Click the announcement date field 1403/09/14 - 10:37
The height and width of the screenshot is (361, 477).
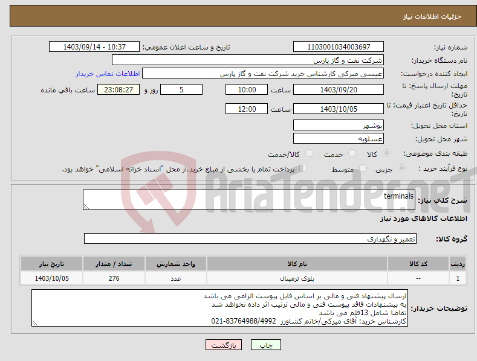94,47
